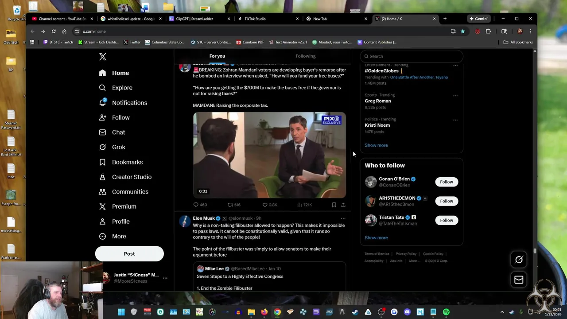The height and width of the screenshot is (319, 567).
Task: Share the Mamdani interview post
Action: pos(343,205)
